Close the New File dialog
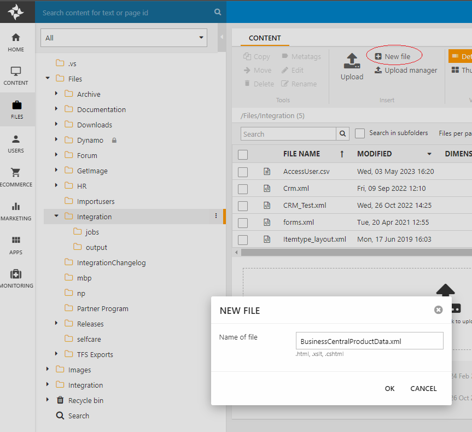The height and width of the screenshot is (432, 472). [x=438, y=310]
